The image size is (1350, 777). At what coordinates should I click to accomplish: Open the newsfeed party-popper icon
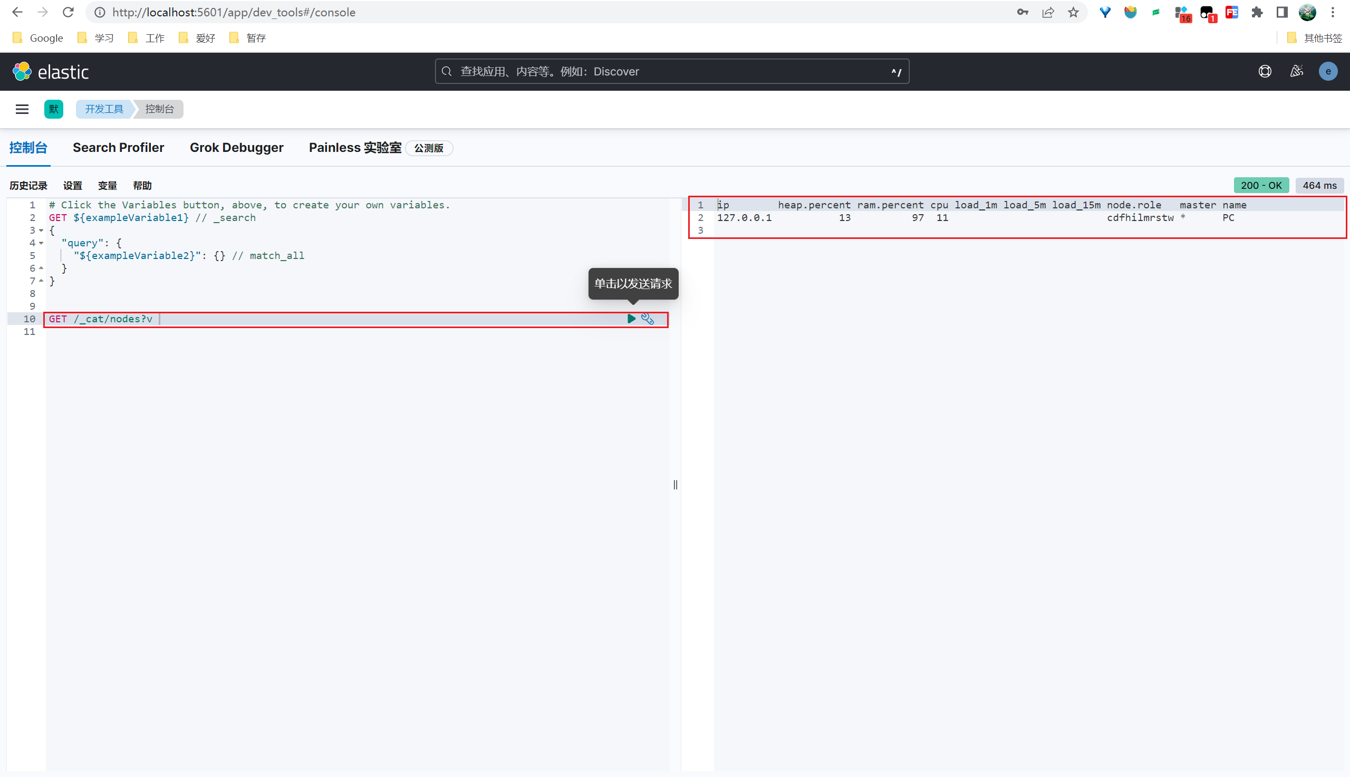point(1297,71)
